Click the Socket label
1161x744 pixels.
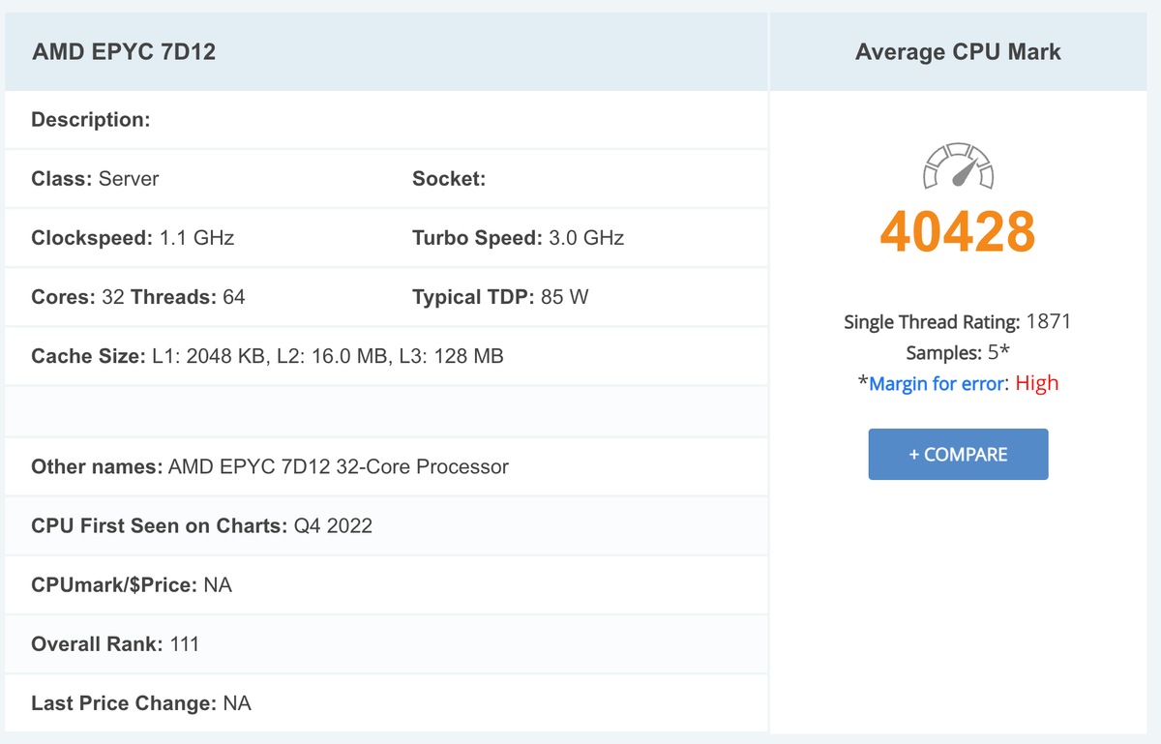[449, 179]
